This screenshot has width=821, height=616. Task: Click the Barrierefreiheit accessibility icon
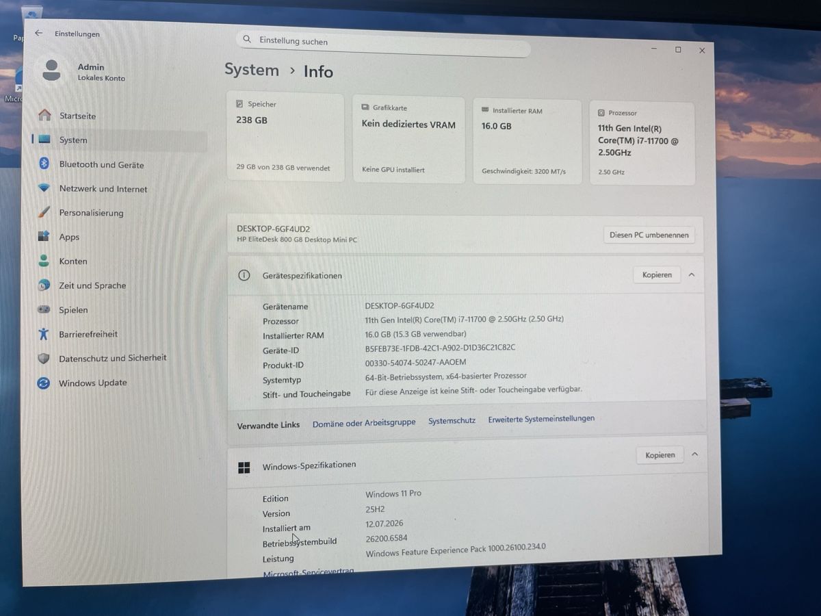(44, 334)
